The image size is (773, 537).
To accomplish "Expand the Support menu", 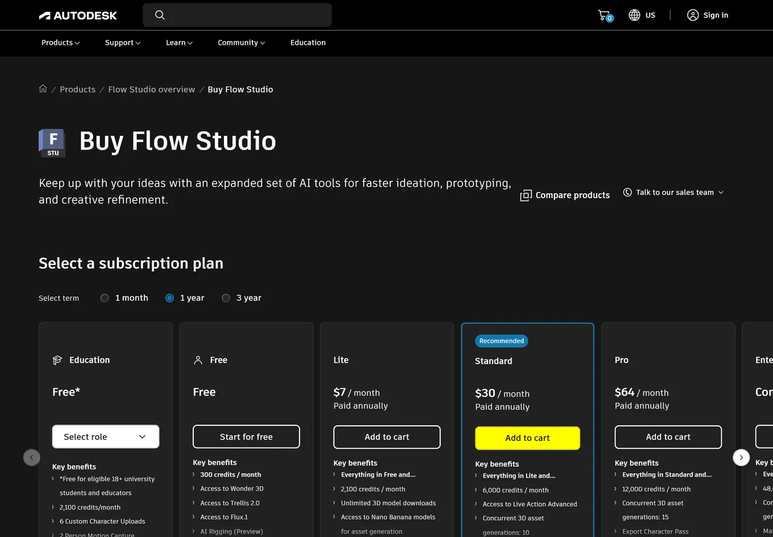I will click(123, 43).
